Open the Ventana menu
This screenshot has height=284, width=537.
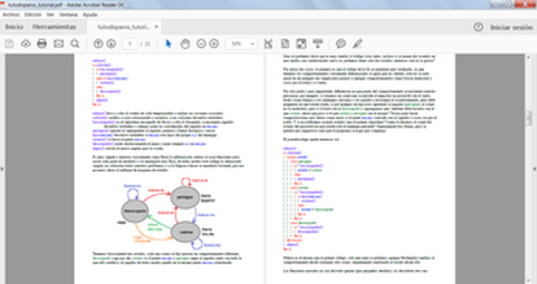click(68, 15)
